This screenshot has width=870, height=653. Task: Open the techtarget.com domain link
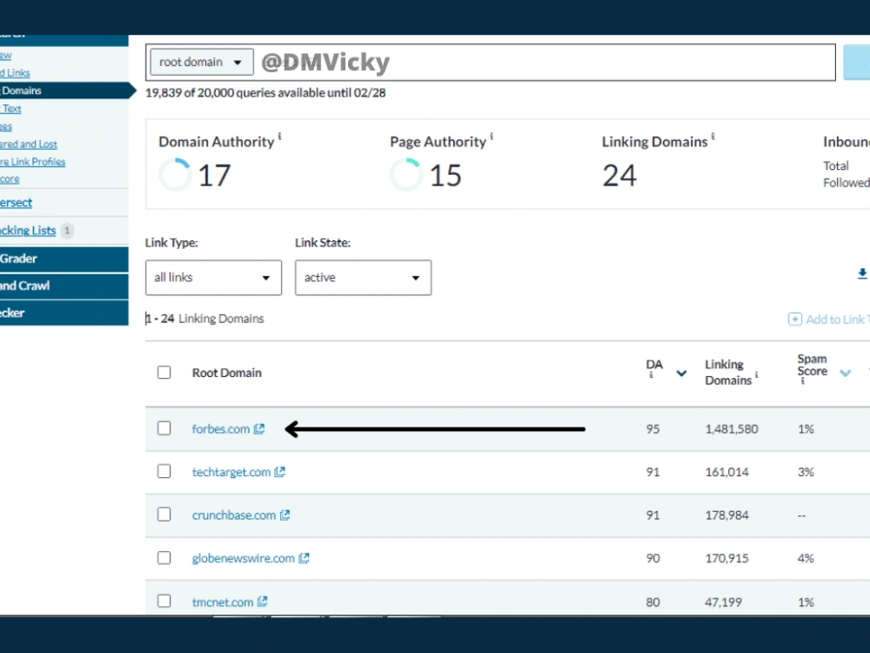tap(231, 472)
